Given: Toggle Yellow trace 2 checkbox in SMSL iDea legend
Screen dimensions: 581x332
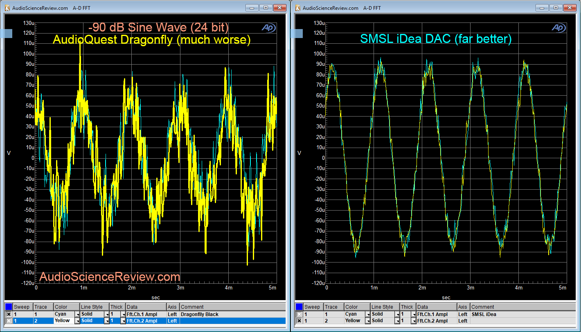Looking at the screenshot, I should [x=299, y=321].
